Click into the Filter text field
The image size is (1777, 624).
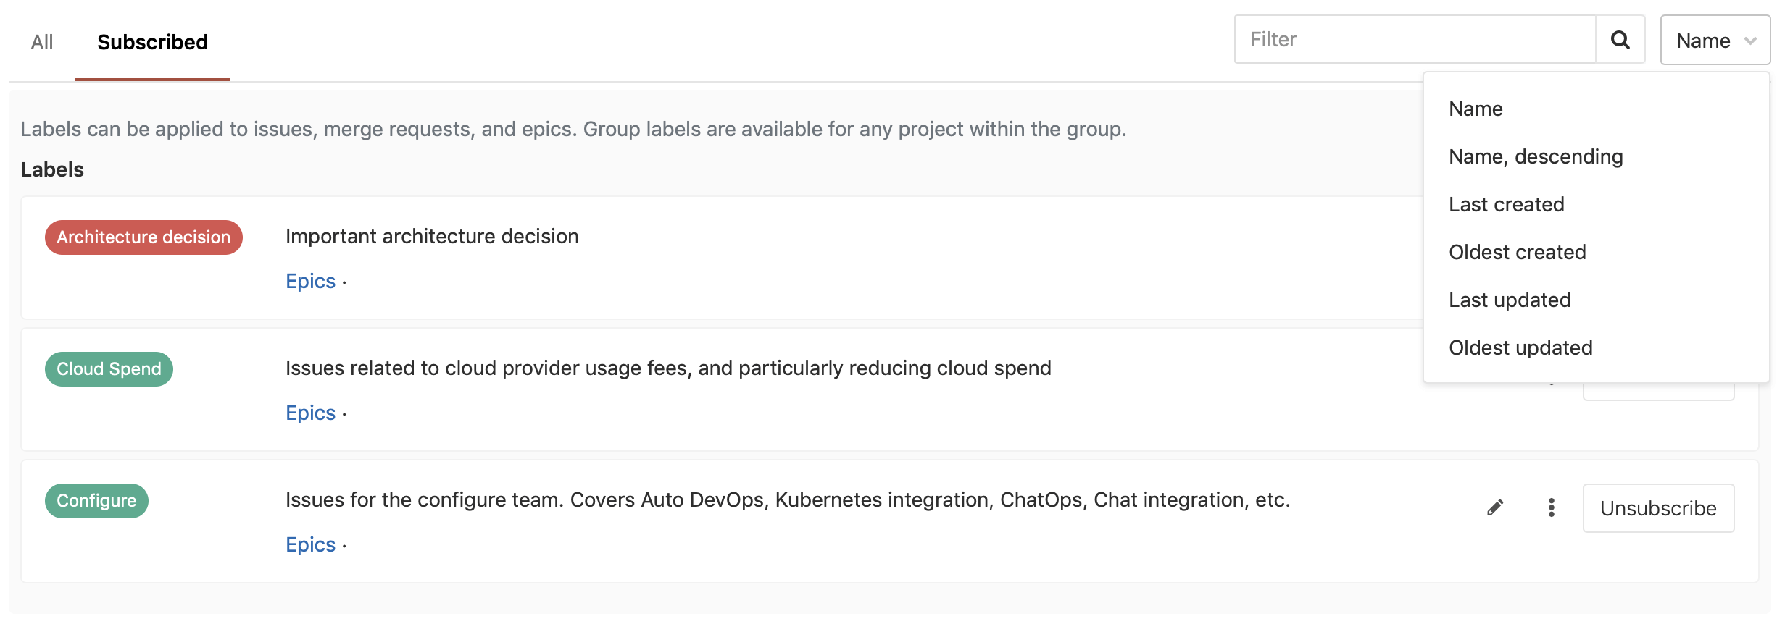1415,40
